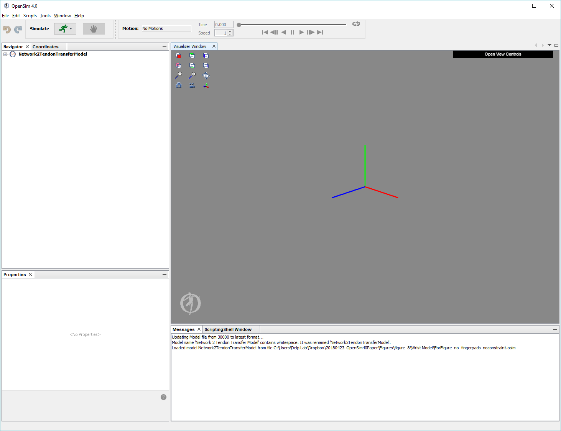This screenshot has width=561, height=431.
Task: Start movie recording with the video camera icon
Action: click(x=192, y=85)
